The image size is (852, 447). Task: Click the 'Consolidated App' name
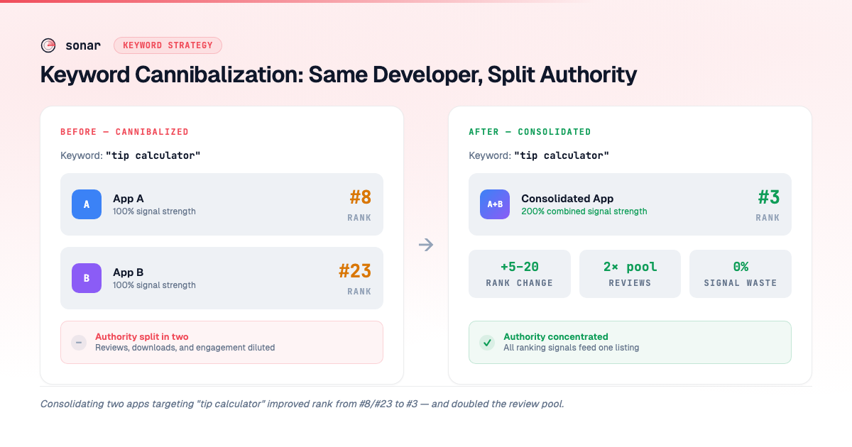pyautogui.click(x=567, y=199)
